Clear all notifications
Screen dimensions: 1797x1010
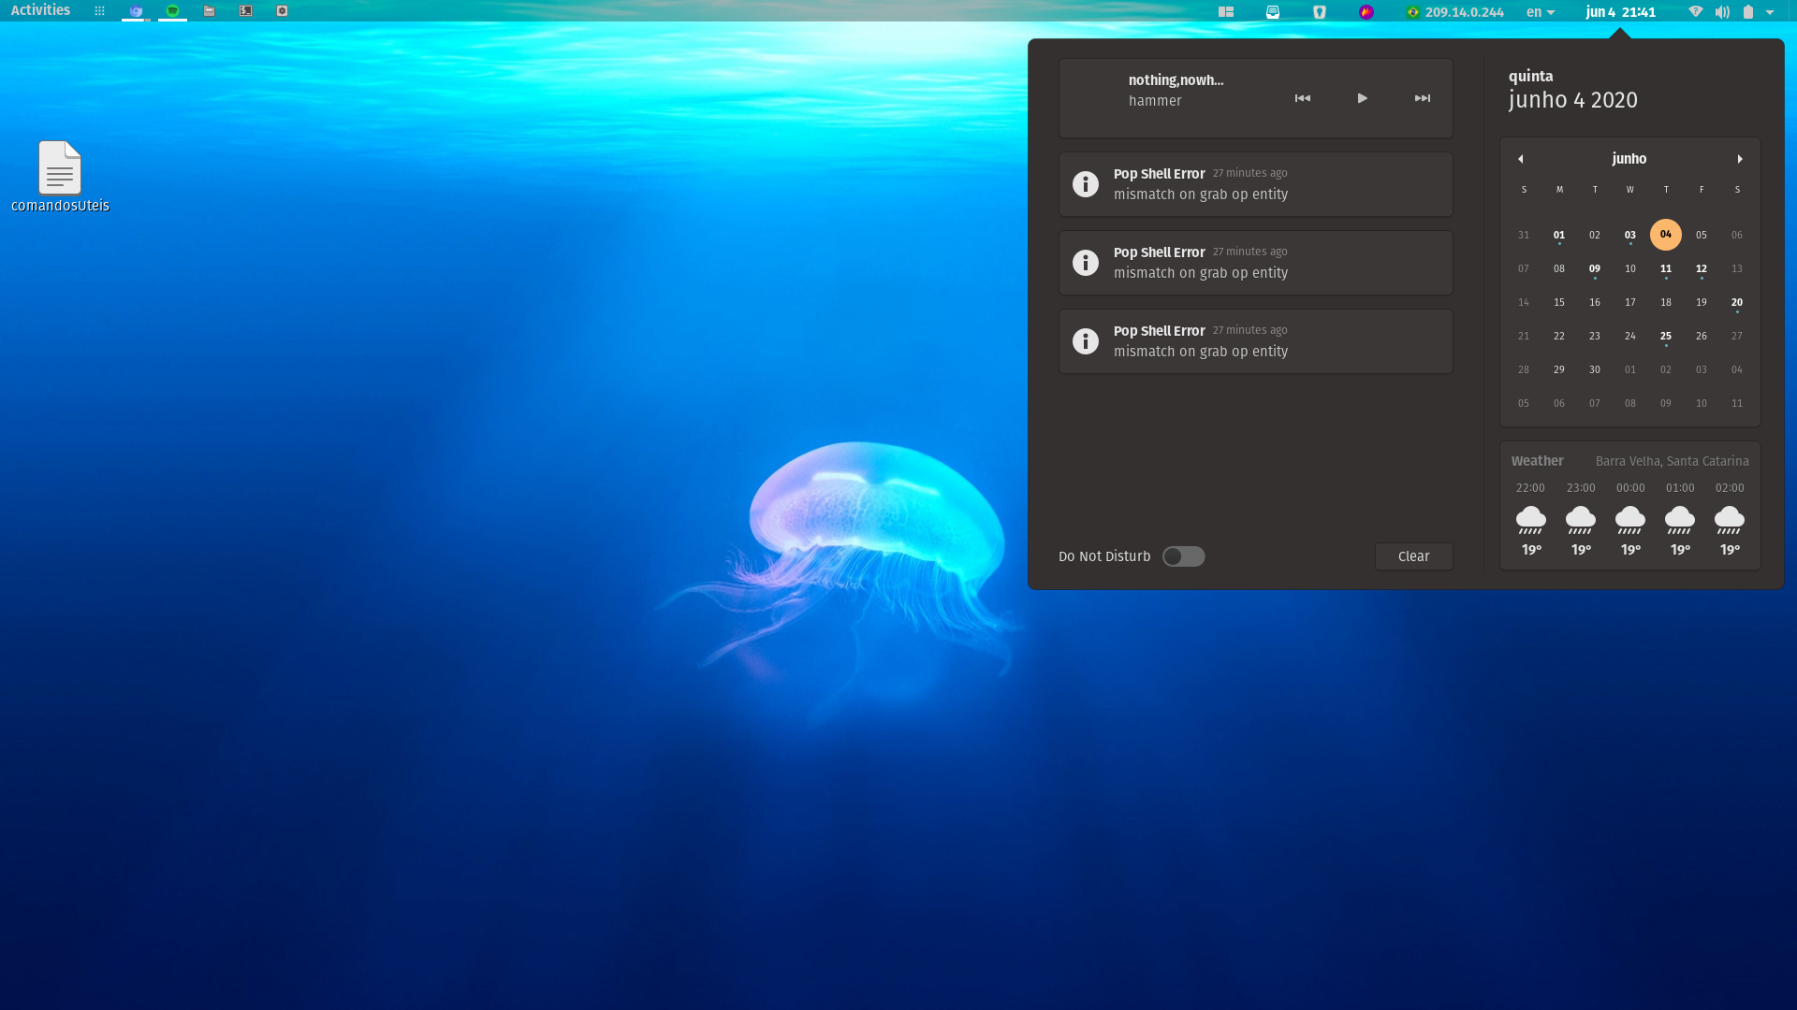(x=1414, y=556)
